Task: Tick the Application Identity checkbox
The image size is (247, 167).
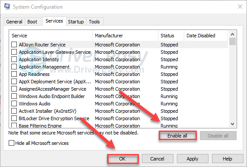Action: [14, 59]
